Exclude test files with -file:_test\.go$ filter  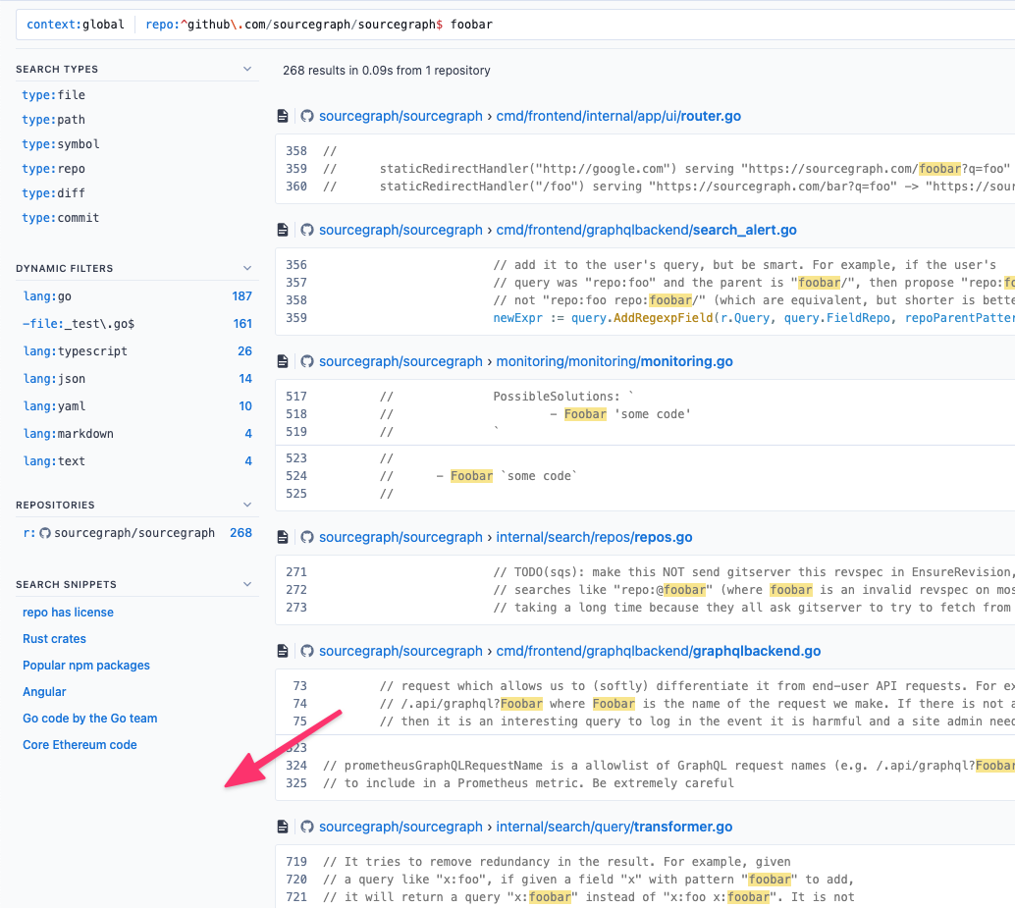(x=137, y=324)
